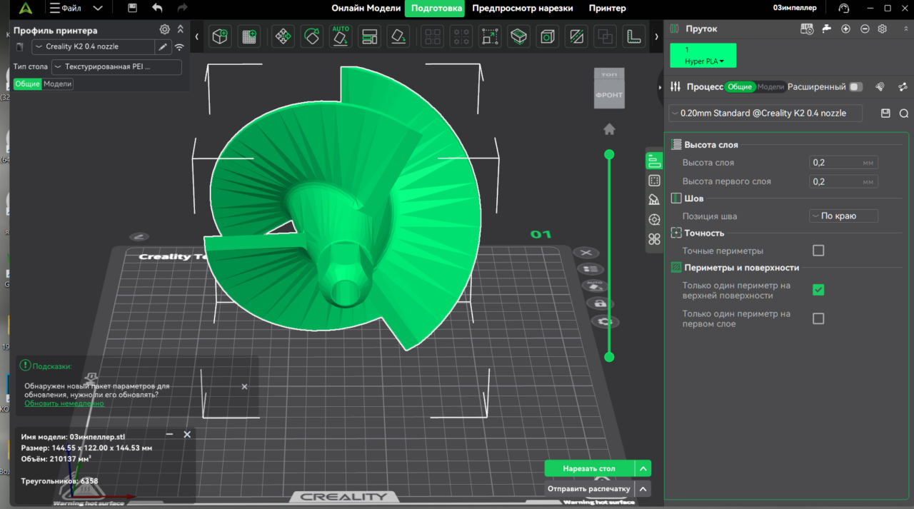The width and height of the screenshot is (914, 509).
Task: Uncheck Только один периметр на верхней поверхности
Action: tap(818, 290)
